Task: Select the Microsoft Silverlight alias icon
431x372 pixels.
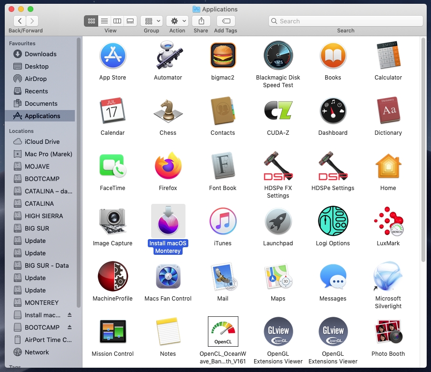Action: pyautogui.click(x=388, y=276)
